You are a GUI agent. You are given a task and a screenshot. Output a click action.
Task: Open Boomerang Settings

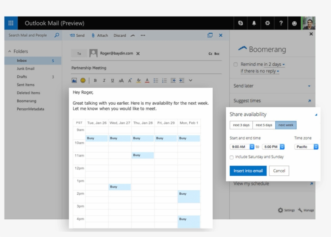[x=286, y=210]
